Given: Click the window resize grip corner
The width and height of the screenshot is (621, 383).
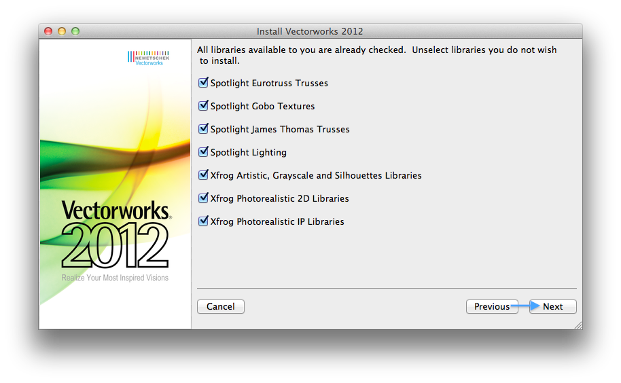Looking at the screenshot, I should pos(578,325).
